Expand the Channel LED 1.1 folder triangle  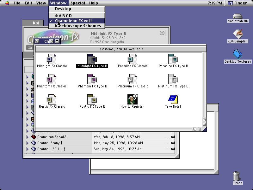point(28,149)
